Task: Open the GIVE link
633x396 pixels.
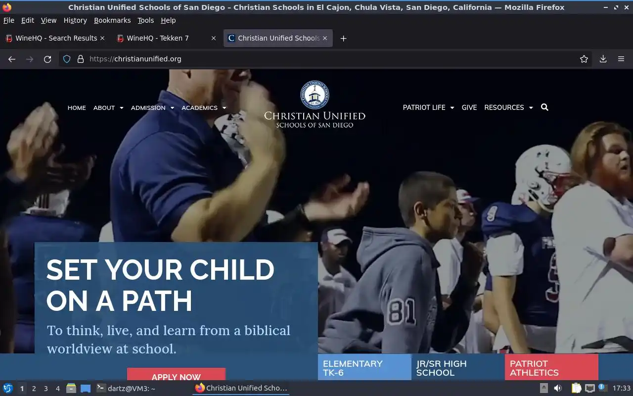Action: pos(469,107)
